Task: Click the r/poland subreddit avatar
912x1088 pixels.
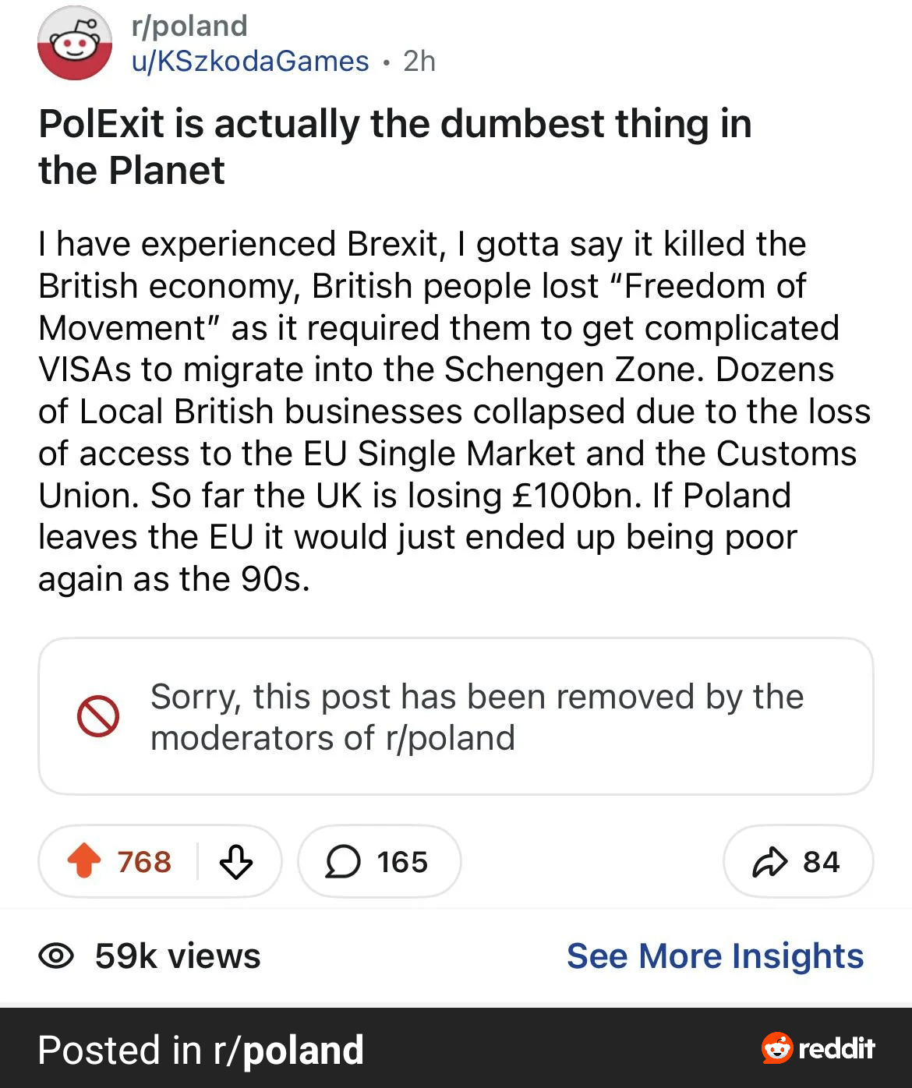Action: [x=75, y=44]
